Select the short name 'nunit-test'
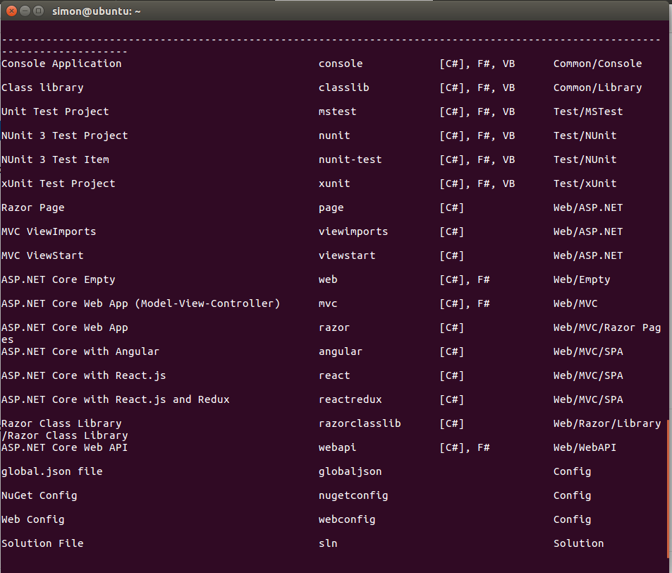672x573 pixels. point(350,160)
